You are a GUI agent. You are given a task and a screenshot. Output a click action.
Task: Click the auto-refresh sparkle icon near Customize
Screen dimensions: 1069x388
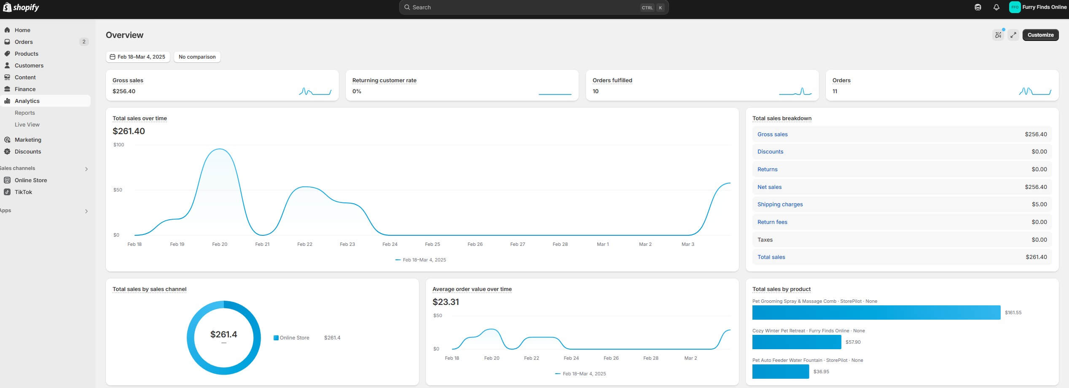(x=998, y=35)
